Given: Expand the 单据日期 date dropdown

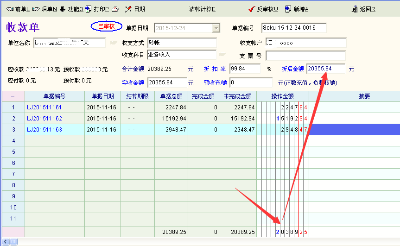Looking at the screenshot, I should [x=216, y=28].
